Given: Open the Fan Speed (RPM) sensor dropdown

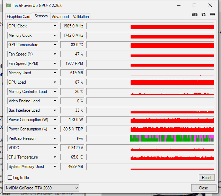Looking at the screenshot, I should pyautogui.click(x=55, y=63).
